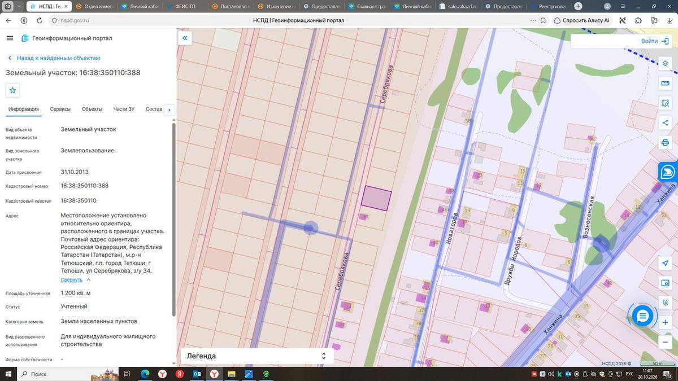Click the browser refresh button
Viewport: 678px width, 381px height.
[39, 20]
